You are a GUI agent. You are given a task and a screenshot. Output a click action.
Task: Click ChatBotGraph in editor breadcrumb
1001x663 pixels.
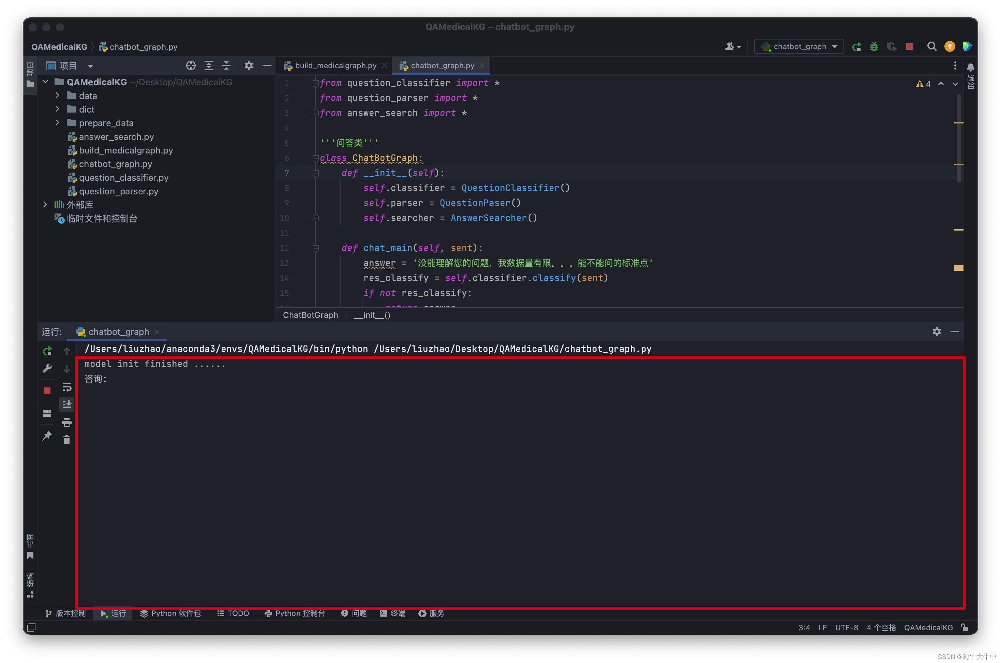[x=310, y=315]
